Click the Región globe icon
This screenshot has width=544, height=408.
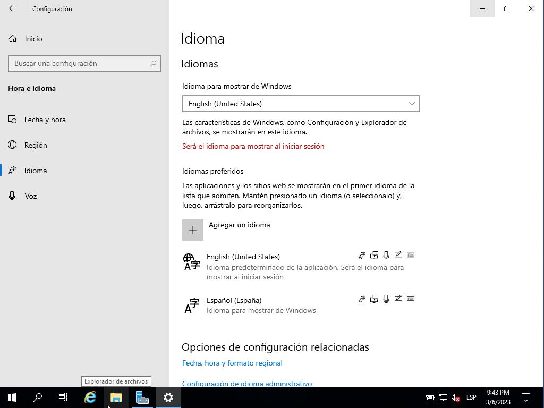12,144
